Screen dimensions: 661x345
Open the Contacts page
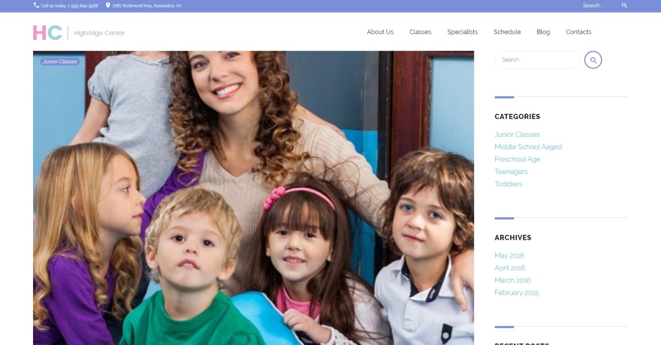click(x=578, y=32)
